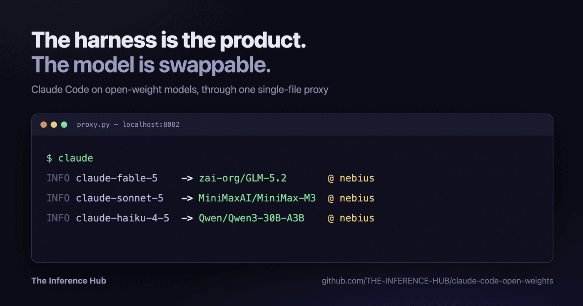Click arrow next to claude-fable-5

pyautogui.click(x=187, y=178)
